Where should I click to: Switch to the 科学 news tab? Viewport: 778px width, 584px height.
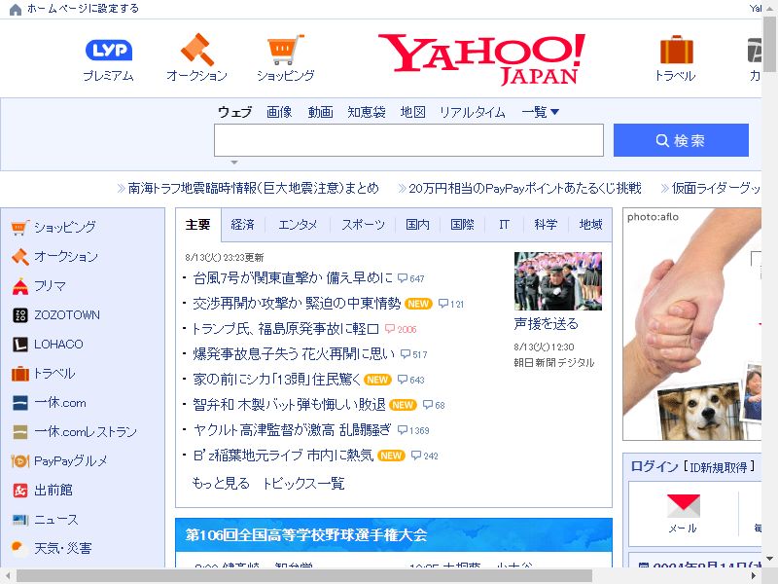tap(546, 225)
